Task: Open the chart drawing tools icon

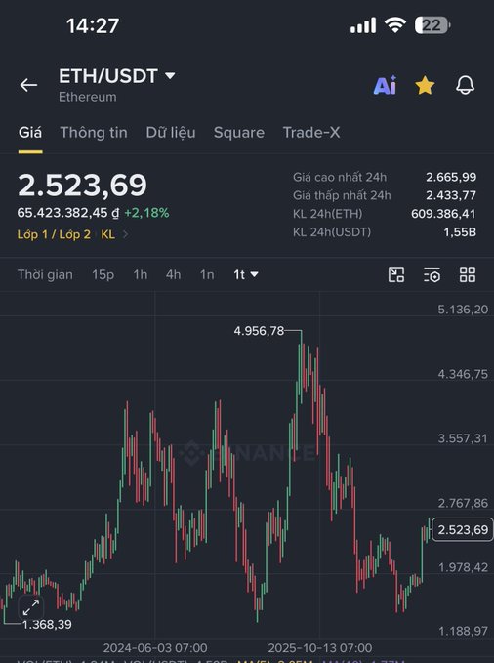Action: click(396, 274)
